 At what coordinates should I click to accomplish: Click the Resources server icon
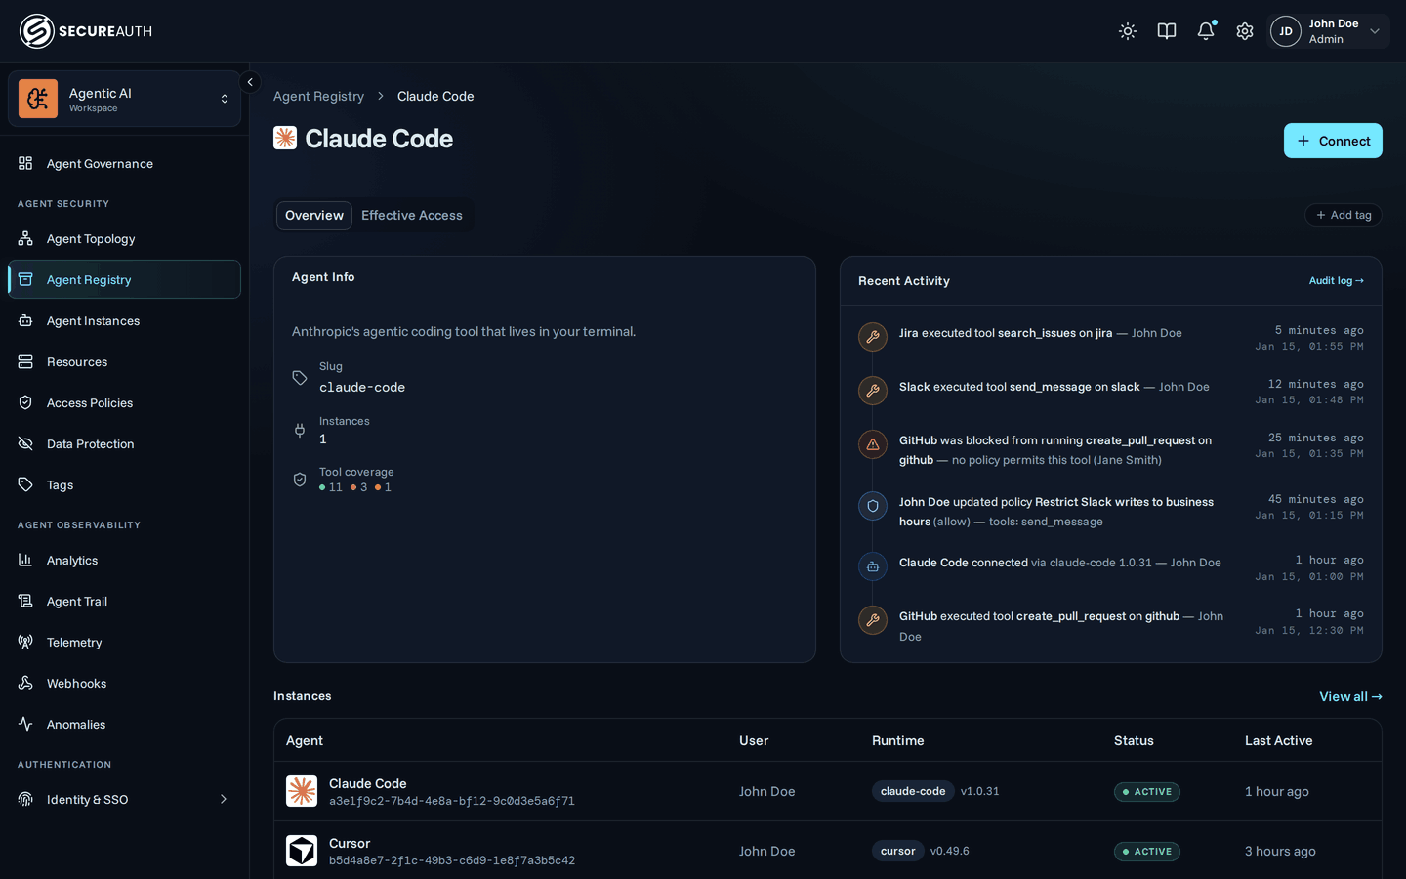coord(25,362)
